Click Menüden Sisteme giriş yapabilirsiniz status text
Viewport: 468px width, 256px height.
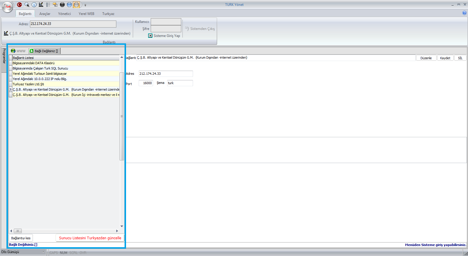click(435, 245)
